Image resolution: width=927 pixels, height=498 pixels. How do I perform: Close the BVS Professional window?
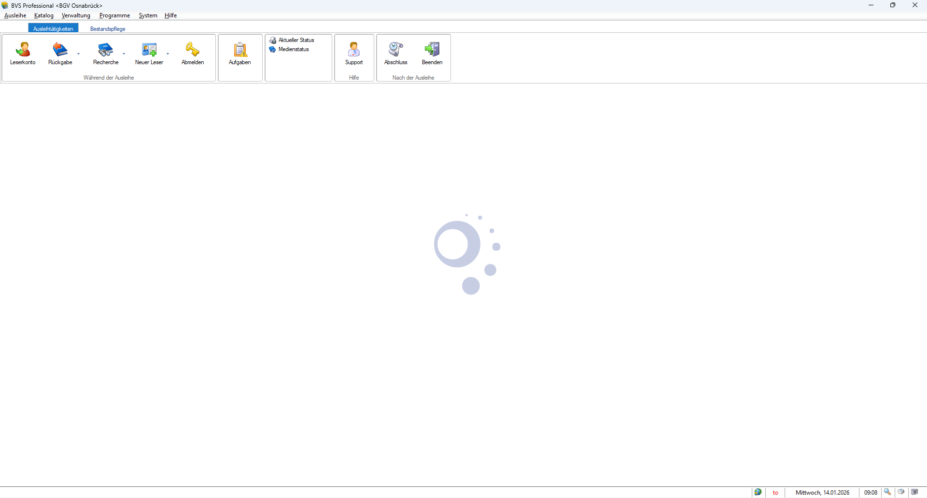coord(915,5)
